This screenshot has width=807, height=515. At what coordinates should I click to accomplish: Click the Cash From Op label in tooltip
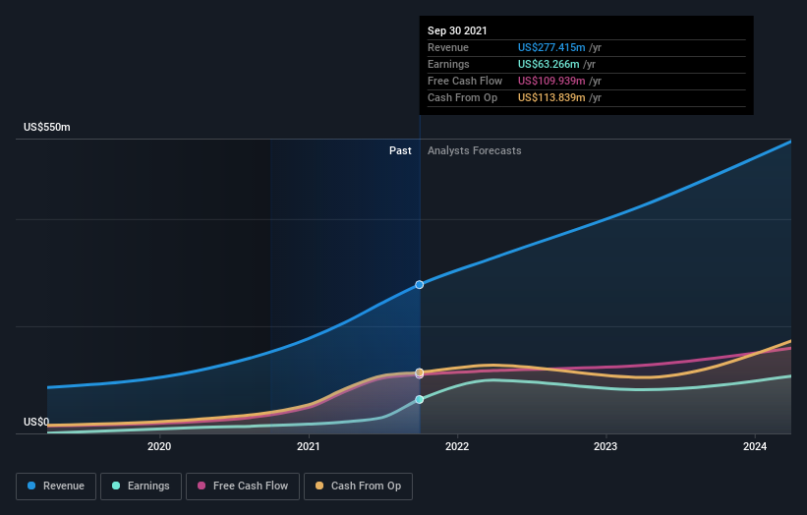click(x=462, y=97)
